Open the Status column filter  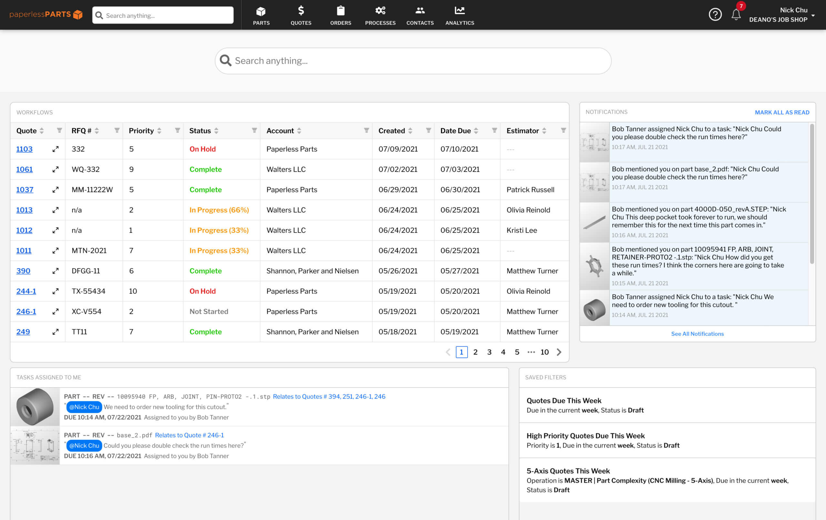click(254, 130)
